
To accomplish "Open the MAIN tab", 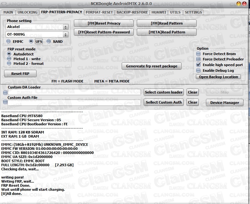I will (x=8, y=12).
